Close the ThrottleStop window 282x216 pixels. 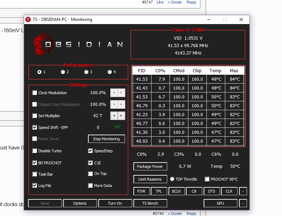[x=241, y=19]
